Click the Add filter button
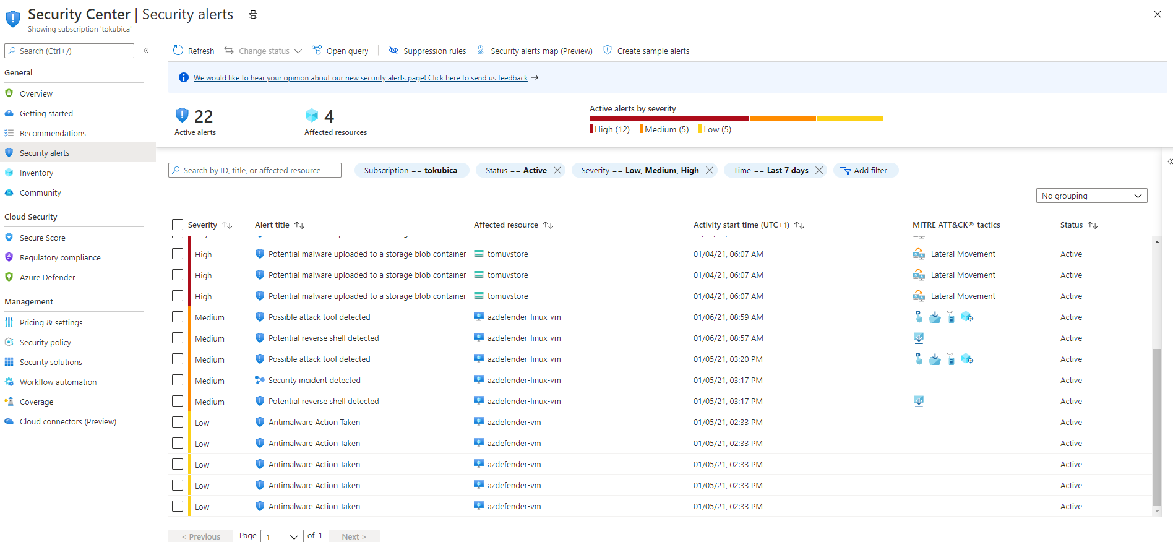1173x542 pixels. (866, 170)
